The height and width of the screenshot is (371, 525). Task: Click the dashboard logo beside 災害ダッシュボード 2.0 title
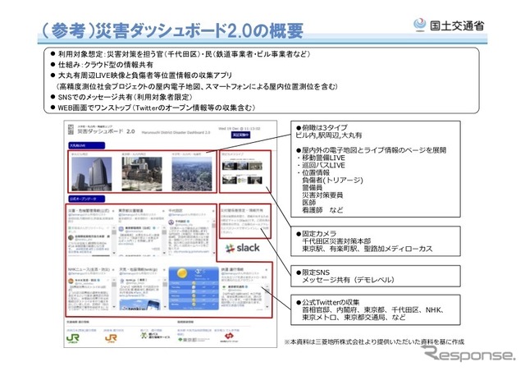71,130
